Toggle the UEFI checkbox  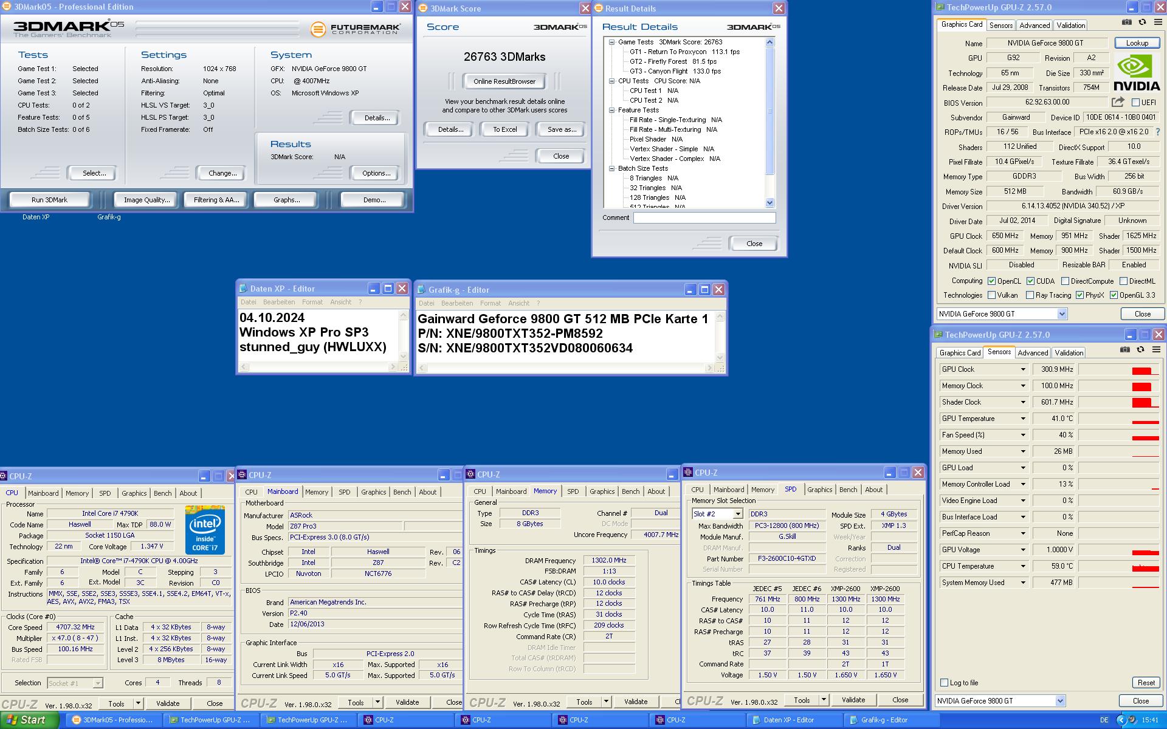pos(1135,103)
